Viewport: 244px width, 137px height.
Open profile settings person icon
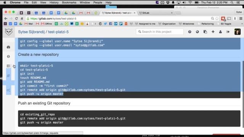[x=220, y=32]
